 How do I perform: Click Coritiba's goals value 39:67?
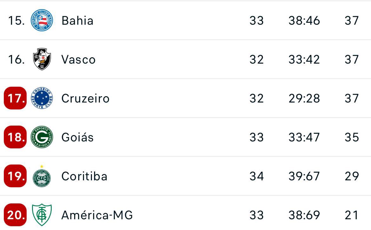click(x=304, y=176)
